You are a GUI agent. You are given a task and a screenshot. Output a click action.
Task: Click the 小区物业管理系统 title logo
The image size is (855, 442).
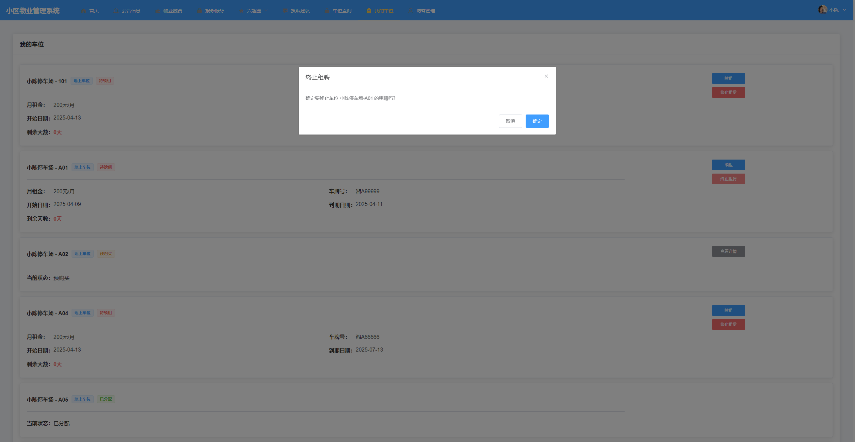(33, 11)
